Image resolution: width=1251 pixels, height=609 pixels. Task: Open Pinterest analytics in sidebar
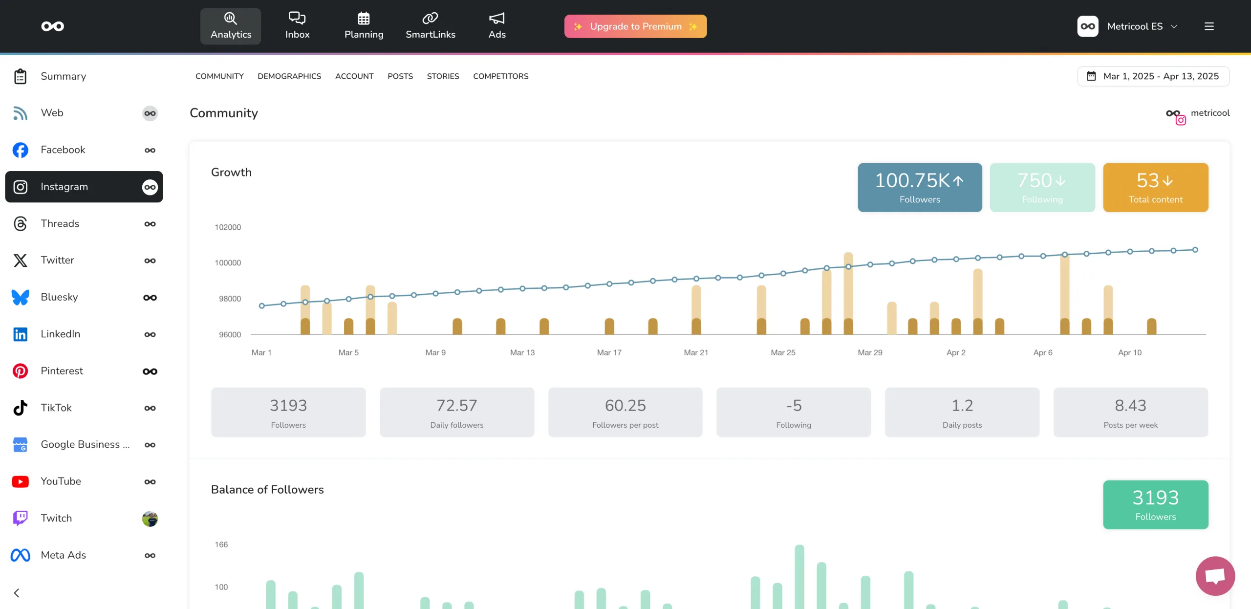[62, 371]
